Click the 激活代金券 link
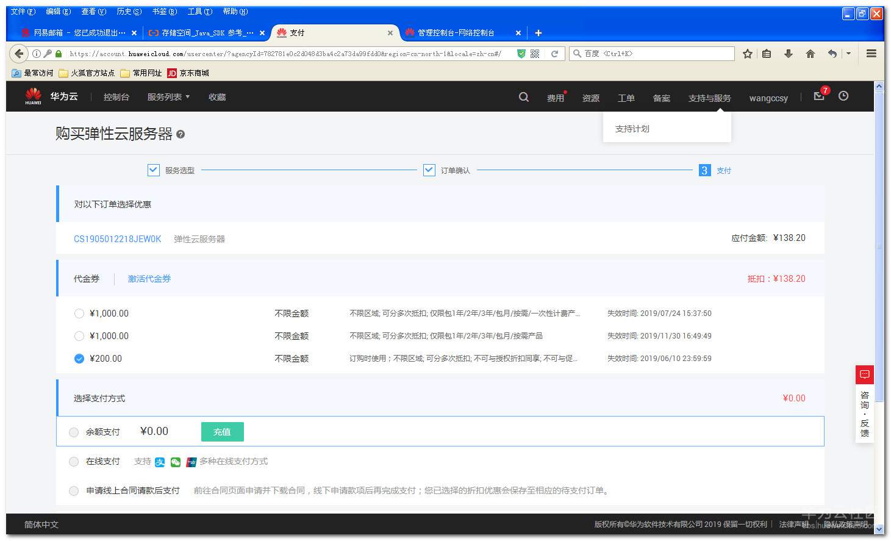 tap(149, 279)
